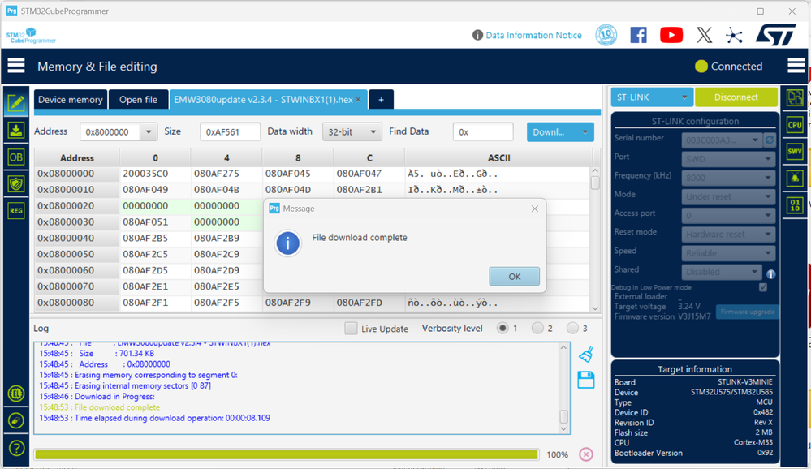Image resolution: width=811 pixels, height=469 pixels.
Task: Open the ST-LINK interface dropdown
Action: click(x=652, y=97)
